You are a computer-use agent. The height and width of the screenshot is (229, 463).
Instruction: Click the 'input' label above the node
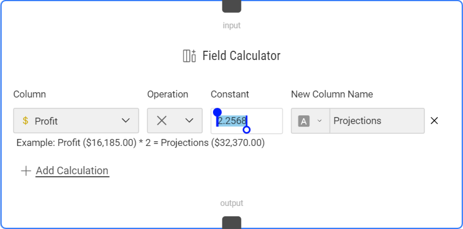(231, 25)
